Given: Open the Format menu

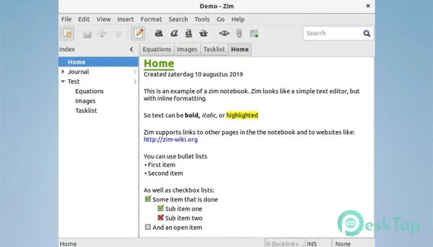Looking at the screenshot, I should pyautogui.click(x=151, y=19).
